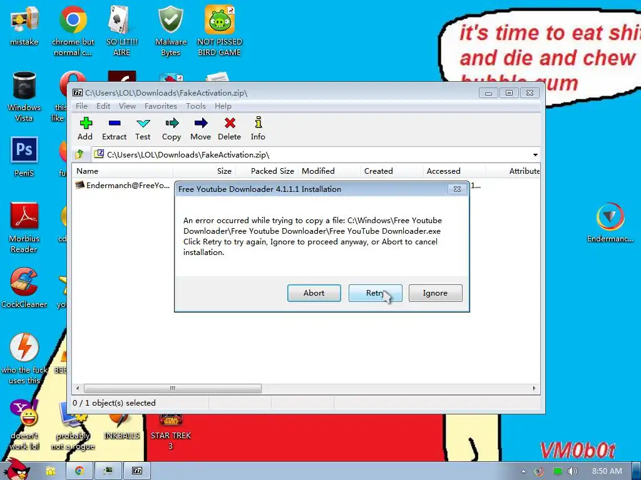Viewport: 641px width, 480px height.
Task: Sort by Created column header
Action: tap(392, 171)
